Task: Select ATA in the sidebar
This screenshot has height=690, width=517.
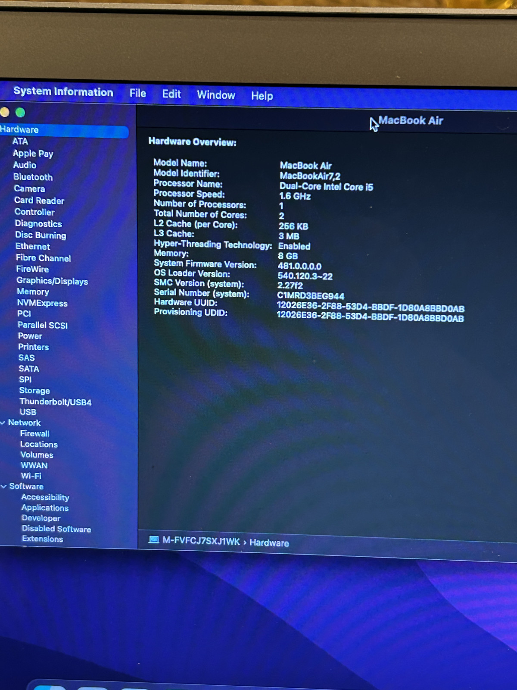Action: coord(20,141)
